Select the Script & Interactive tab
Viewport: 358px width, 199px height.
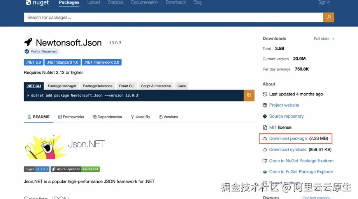(156, 86)
